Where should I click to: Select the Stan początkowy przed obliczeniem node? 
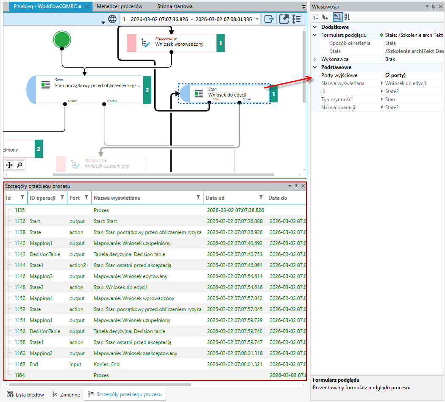(x=89, y=90)
